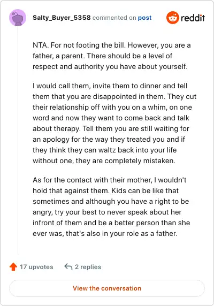Click the '17 upvotes' count

(x=36, y=267)
